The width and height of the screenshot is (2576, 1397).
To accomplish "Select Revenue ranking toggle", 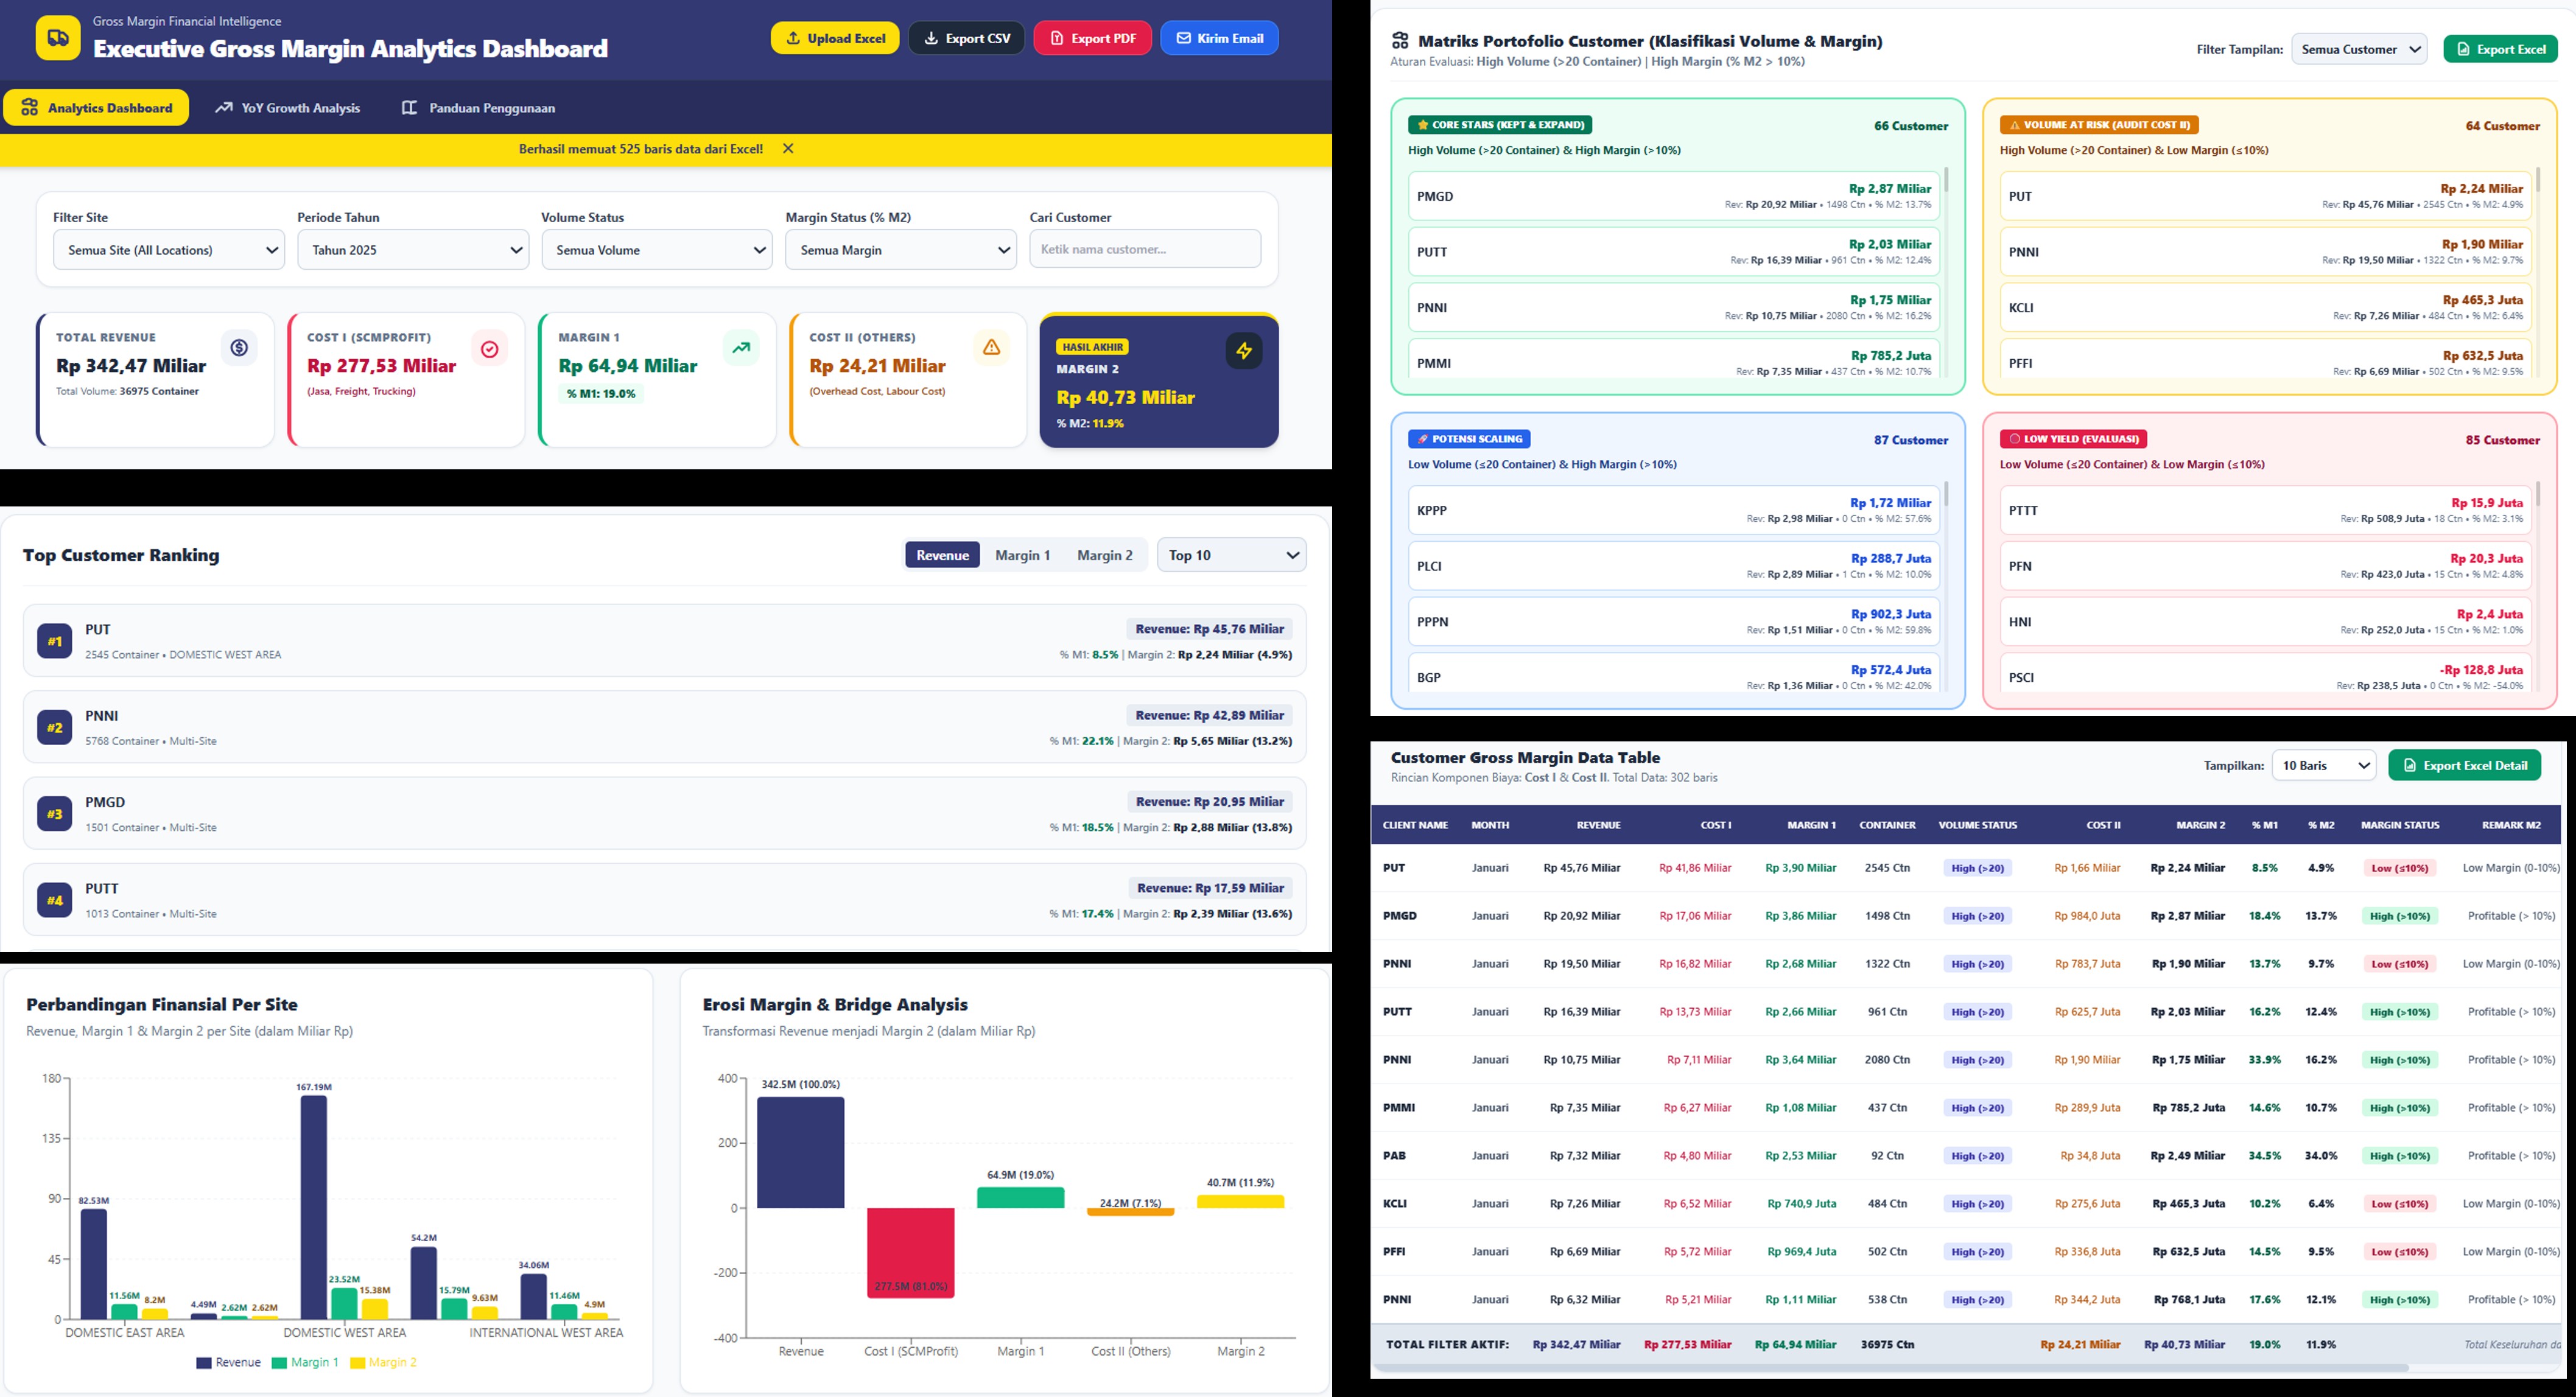I will (x=943, y=555).
